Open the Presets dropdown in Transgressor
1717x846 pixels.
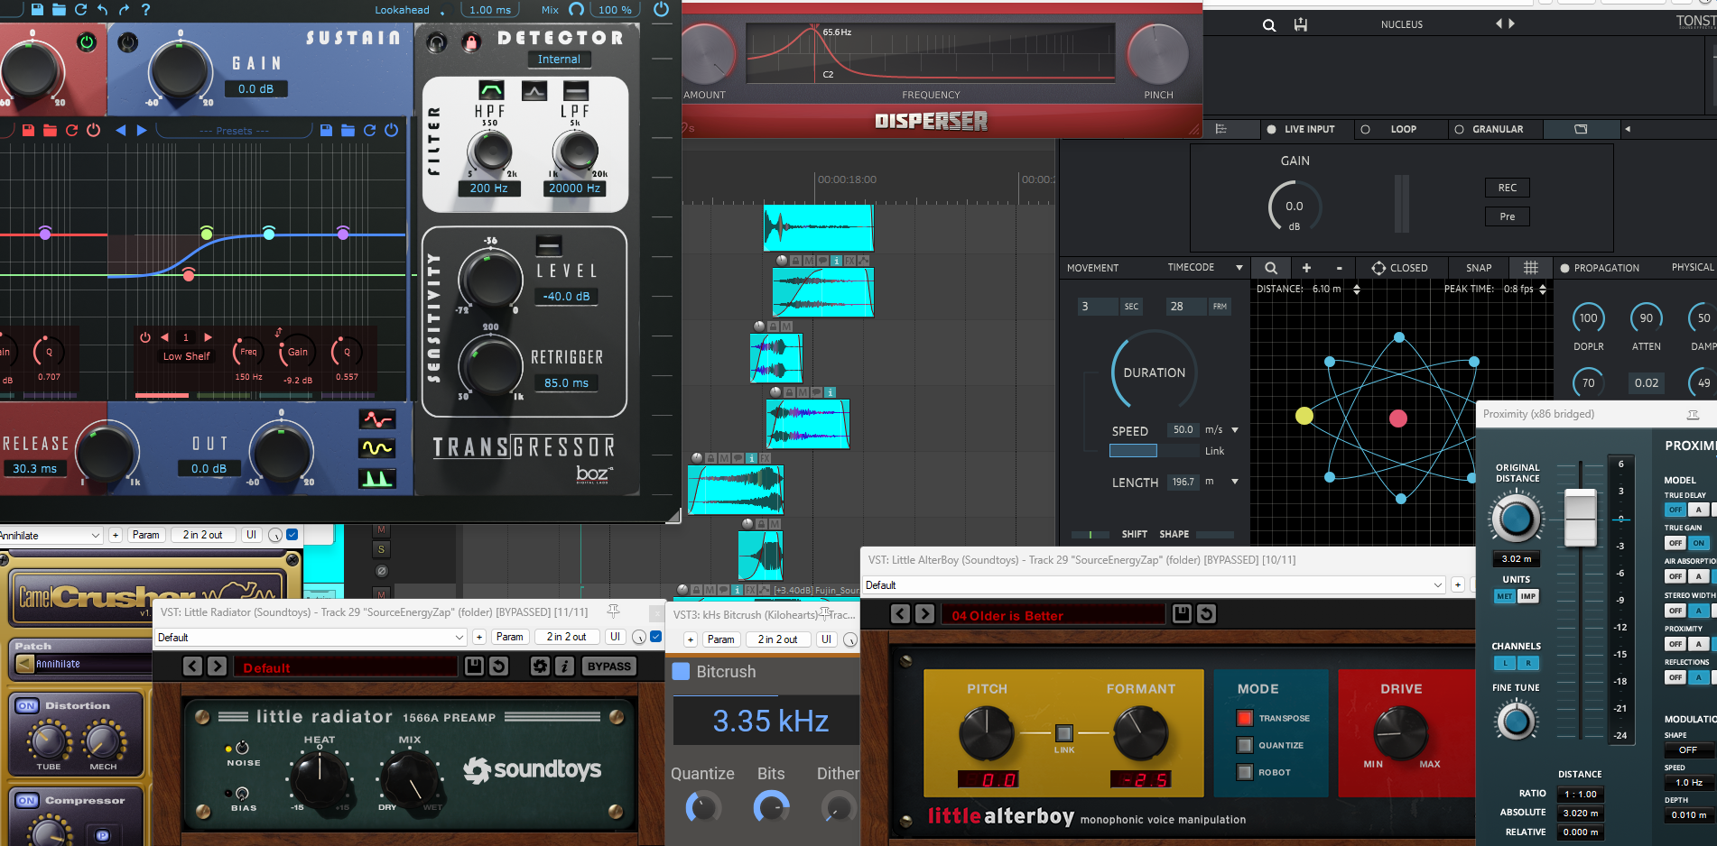click(x=235, y=131)
